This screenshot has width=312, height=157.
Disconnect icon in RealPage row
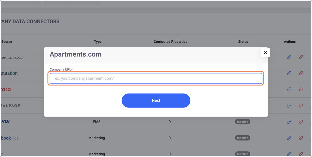pyautogui.click(x=301, y=105)
